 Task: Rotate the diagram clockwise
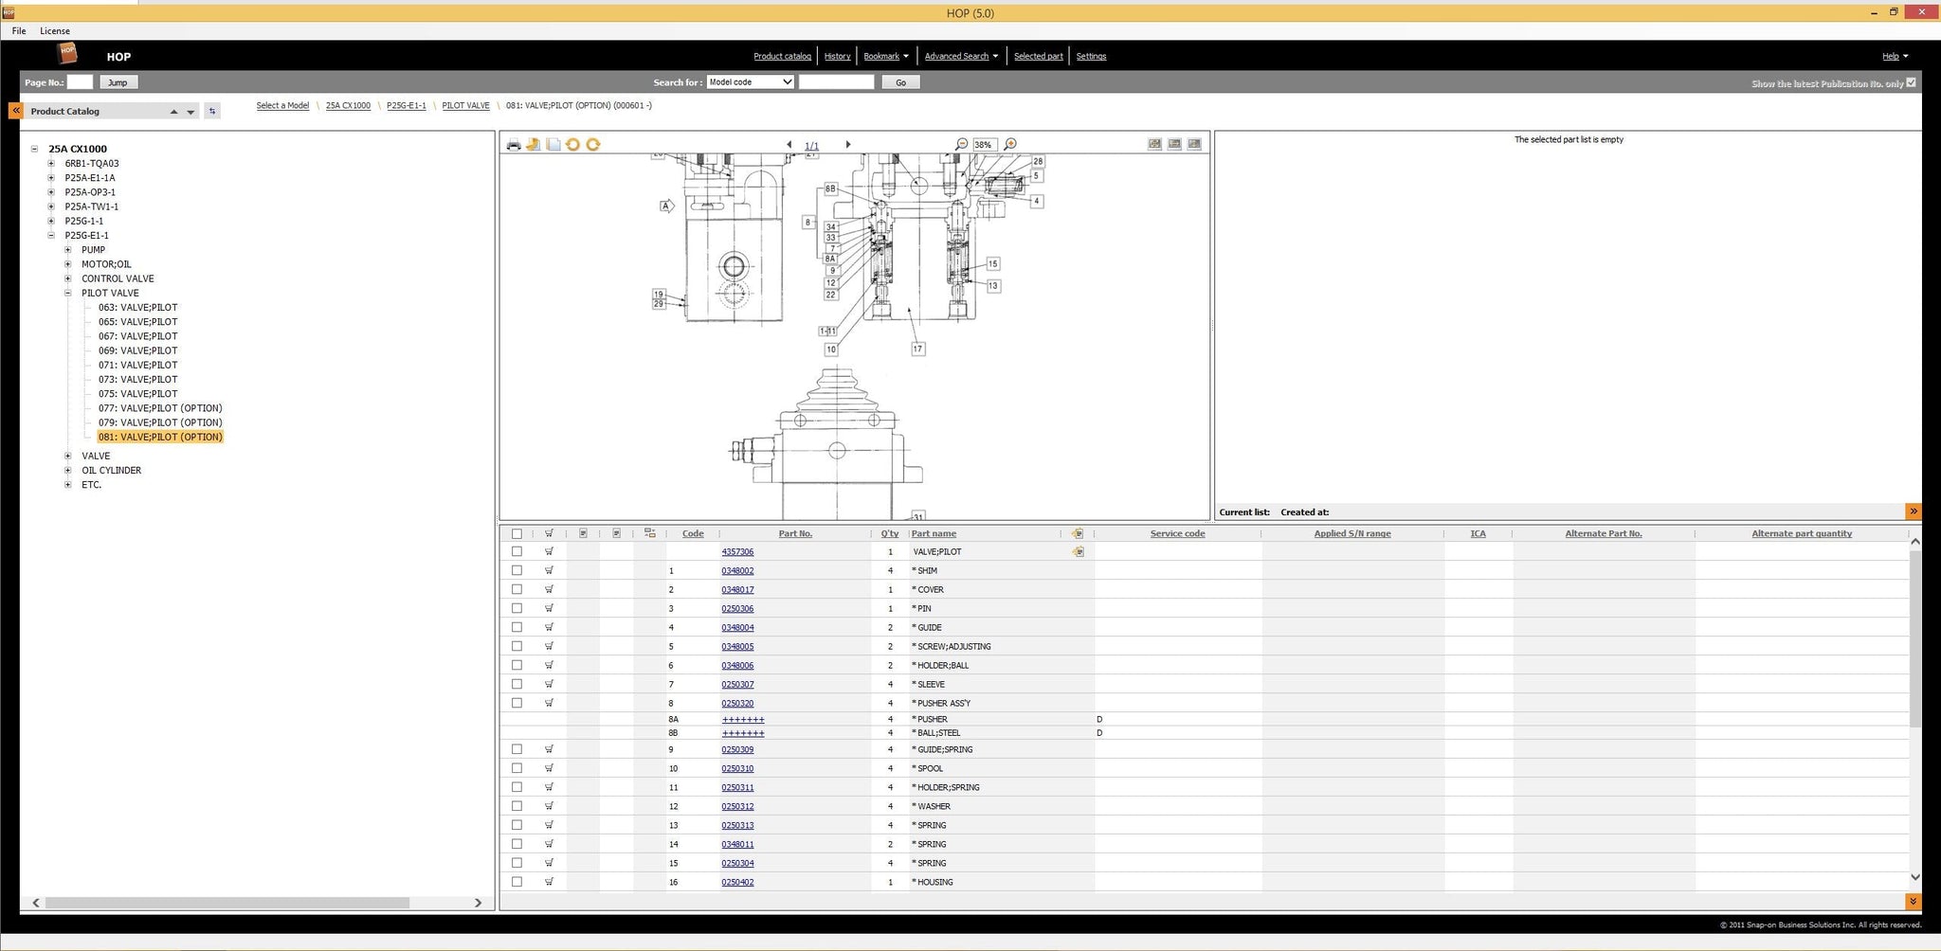point(593,145)
